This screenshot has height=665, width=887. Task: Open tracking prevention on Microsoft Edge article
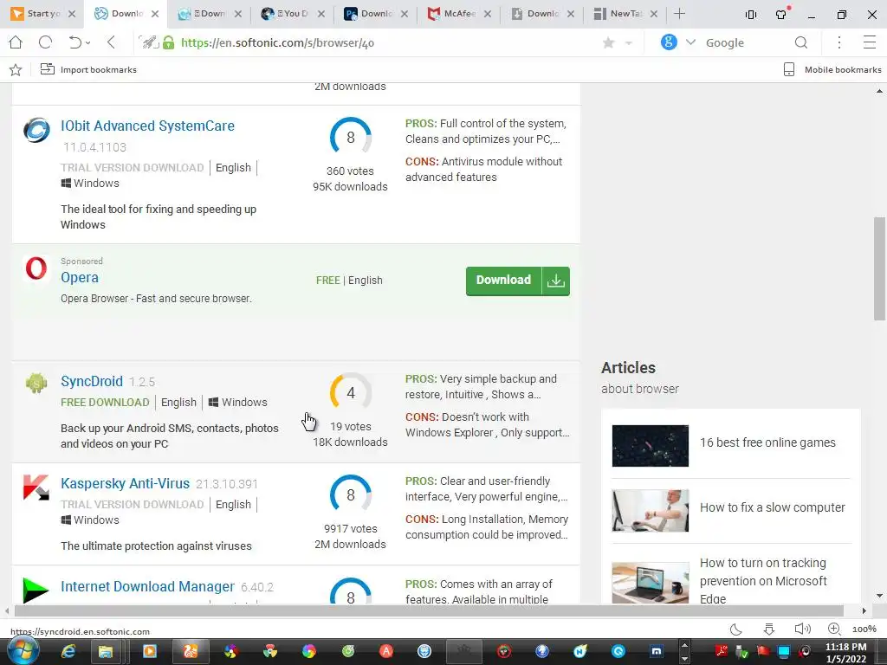(764, 581)
